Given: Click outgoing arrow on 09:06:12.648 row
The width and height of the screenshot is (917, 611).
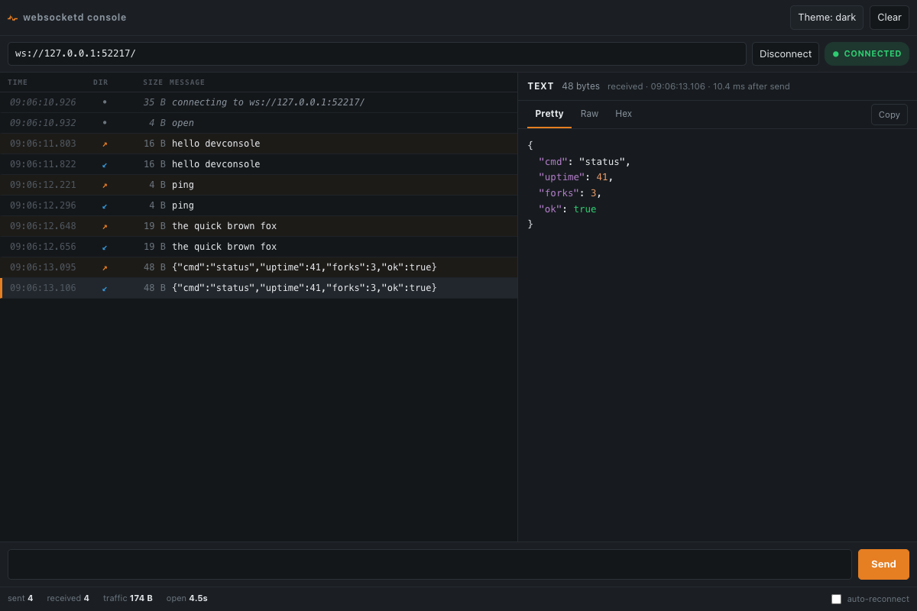Looking at the screenshot, I should [105, 226].
